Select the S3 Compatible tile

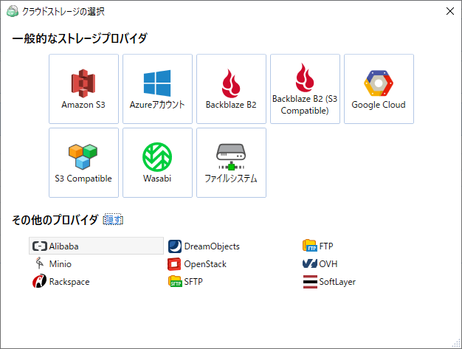[x=83, y=162]
